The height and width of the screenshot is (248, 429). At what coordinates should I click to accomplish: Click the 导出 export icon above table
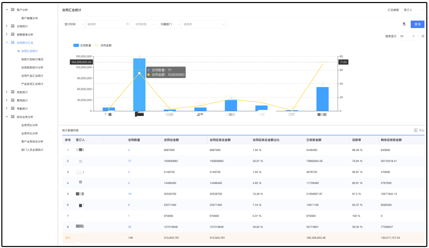416,130
